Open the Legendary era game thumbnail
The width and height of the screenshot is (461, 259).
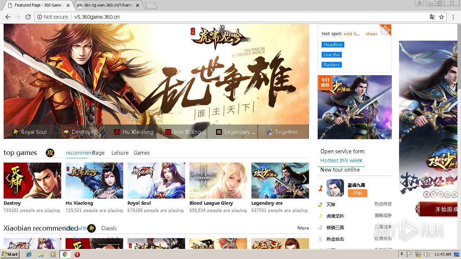pos(280,181)
